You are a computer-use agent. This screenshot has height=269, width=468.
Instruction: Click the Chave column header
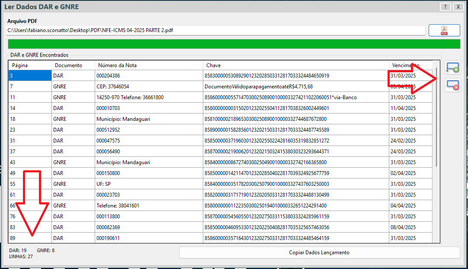tap(296, 65)
